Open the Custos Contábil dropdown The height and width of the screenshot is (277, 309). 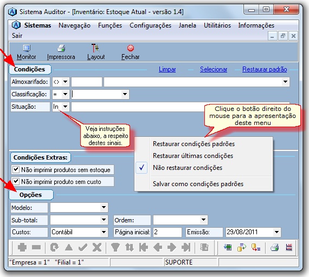pyautogui.click(x=104, y=232)
